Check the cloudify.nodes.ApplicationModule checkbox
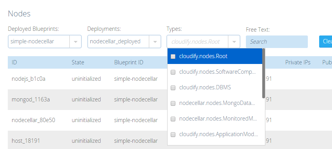Viewport: 332px width, 149px height. pos(173,135)
